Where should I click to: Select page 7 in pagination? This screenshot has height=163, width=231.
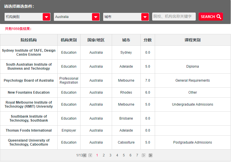[x=137, y=155]
